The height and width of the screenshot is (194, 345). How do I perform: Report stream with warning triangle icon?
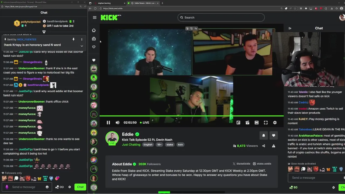(274, 146)
